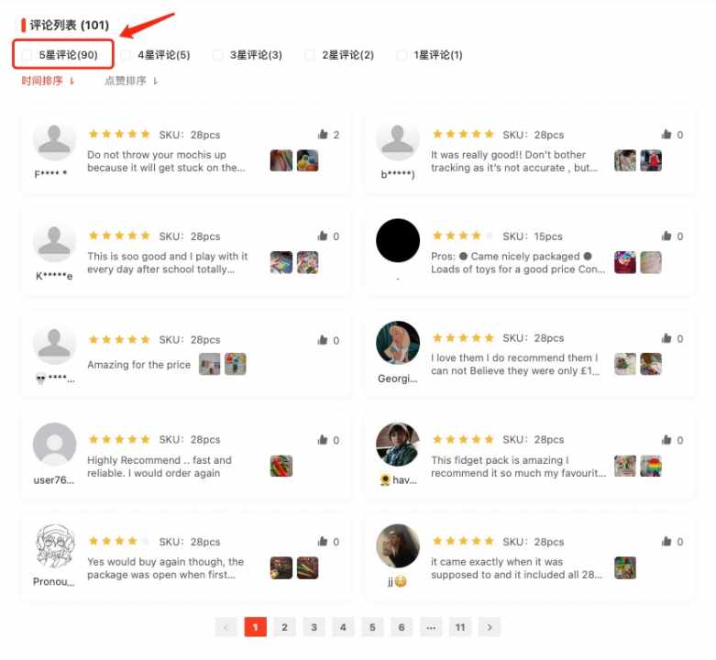The image size is (716, 660).
Task: Click pagination ellipsis button
Action: click(x=431, y=627)
